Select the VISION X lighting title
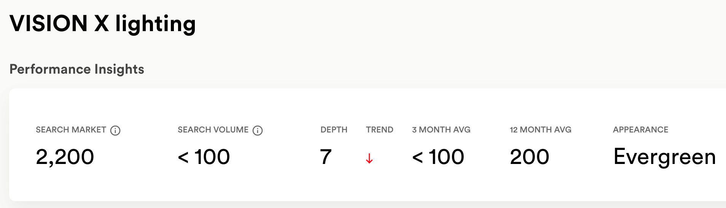Image resolution: width=726 pixels, height=208 pixels. click(x=102, y=24)
